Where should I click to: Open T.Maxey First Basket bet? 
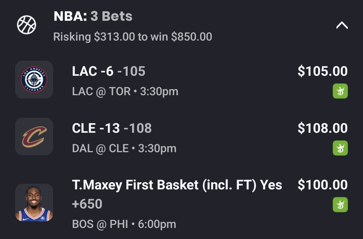click(x=177, y=185)
